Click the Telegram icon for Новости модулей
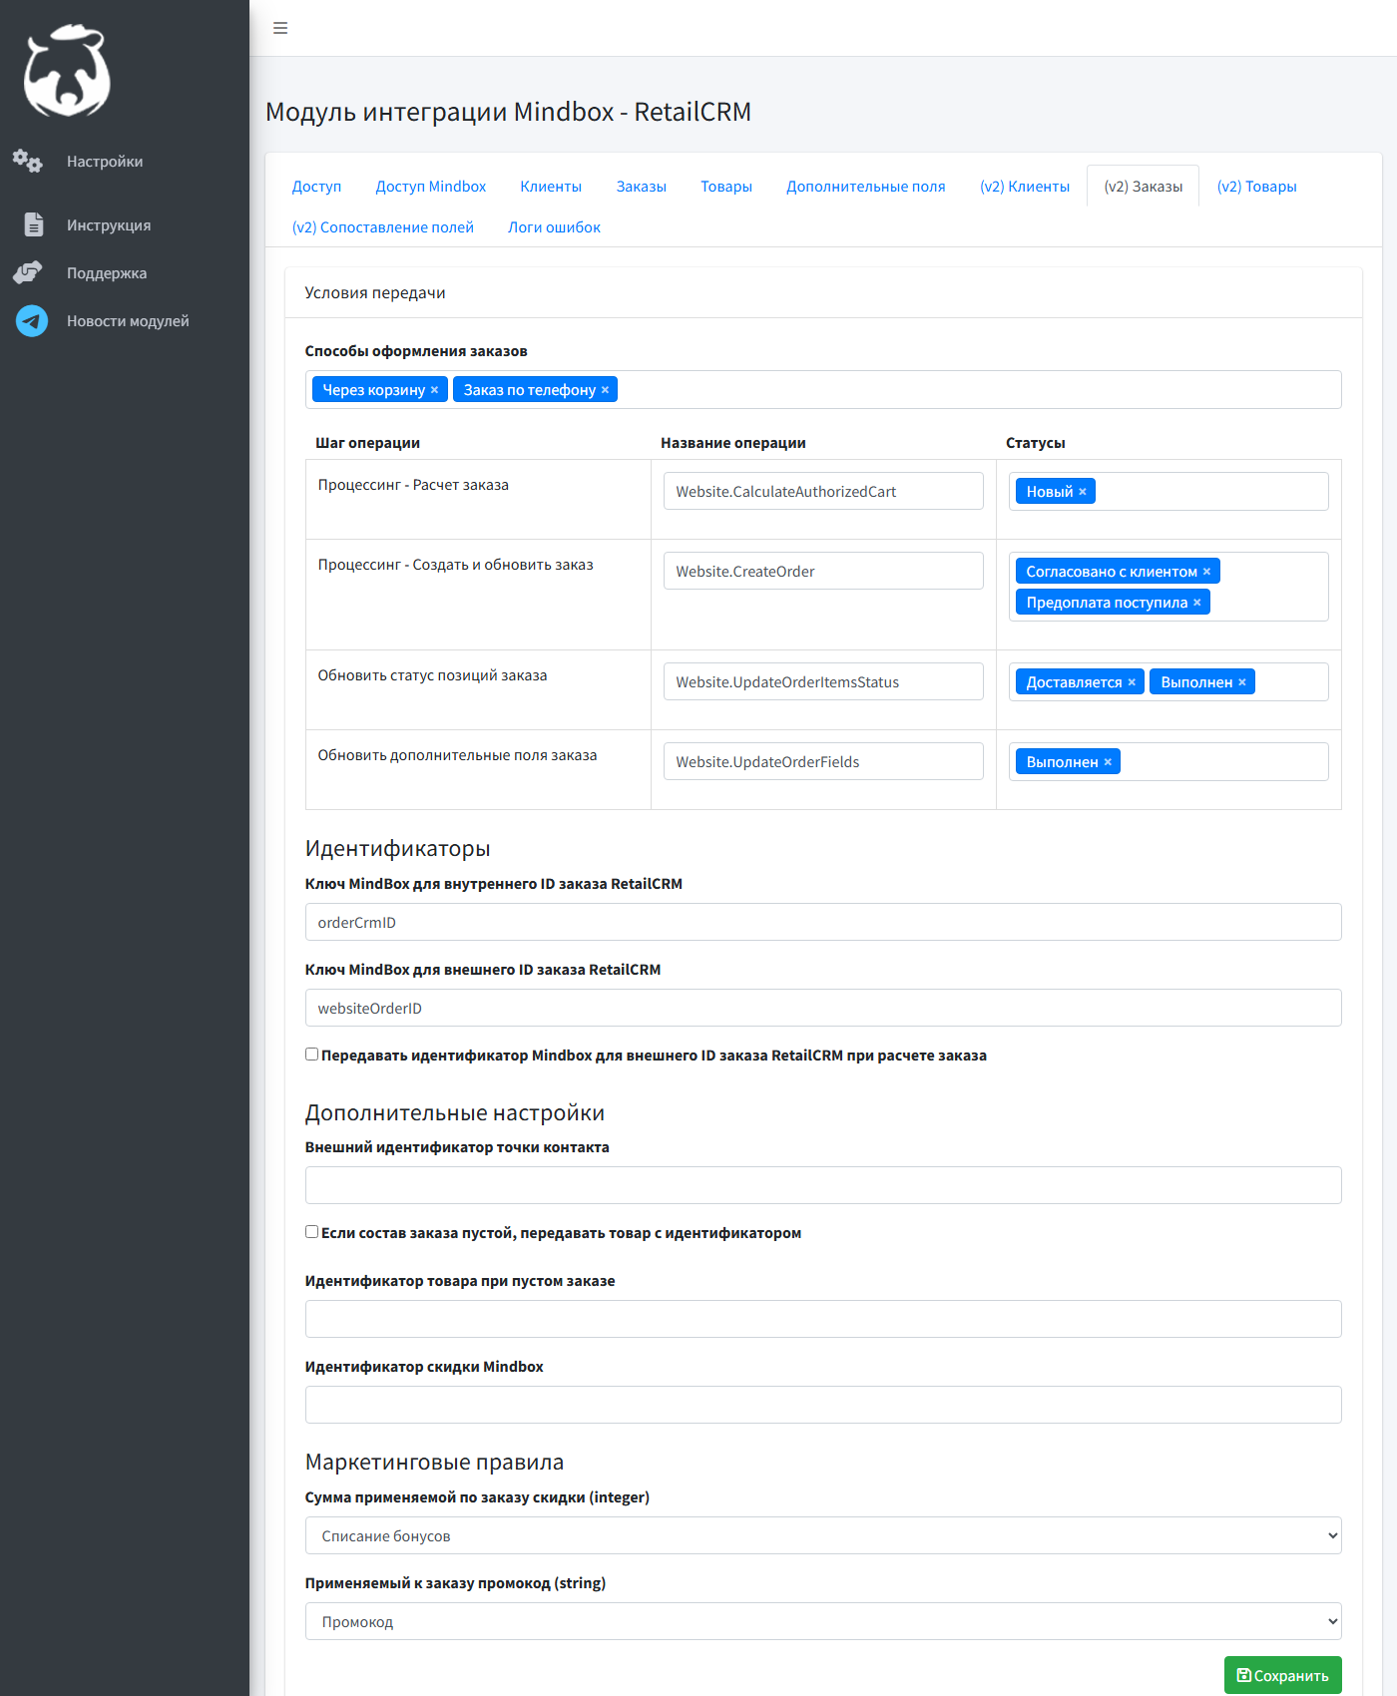Viewport: 1397px width, 1696px height. [32, 320]
